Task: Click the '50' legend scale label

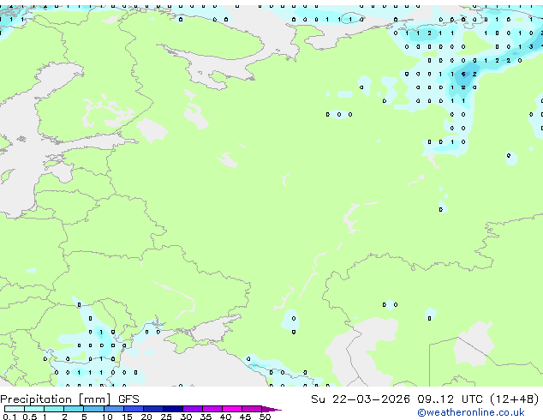Action: tap(266, 417)
